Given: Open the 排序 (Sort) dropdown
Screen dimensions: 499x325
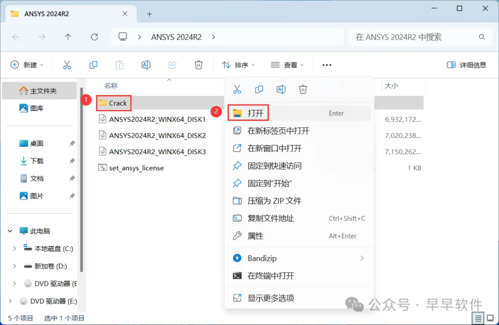Looking at the screenshot, I should pos(239,65).
